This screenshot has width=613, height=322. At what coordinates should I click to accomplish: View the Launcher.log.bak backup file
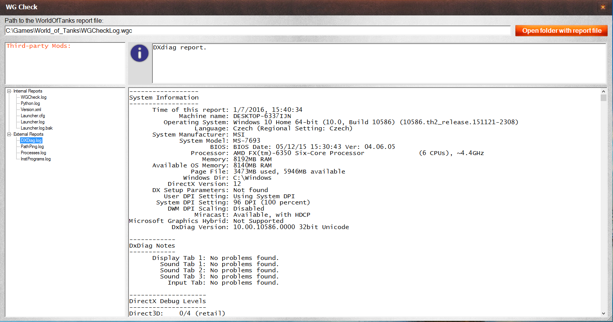point(37,128)
